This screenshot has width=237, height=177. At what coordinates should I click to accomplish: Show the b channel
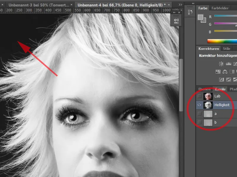(x=199, y=122)
